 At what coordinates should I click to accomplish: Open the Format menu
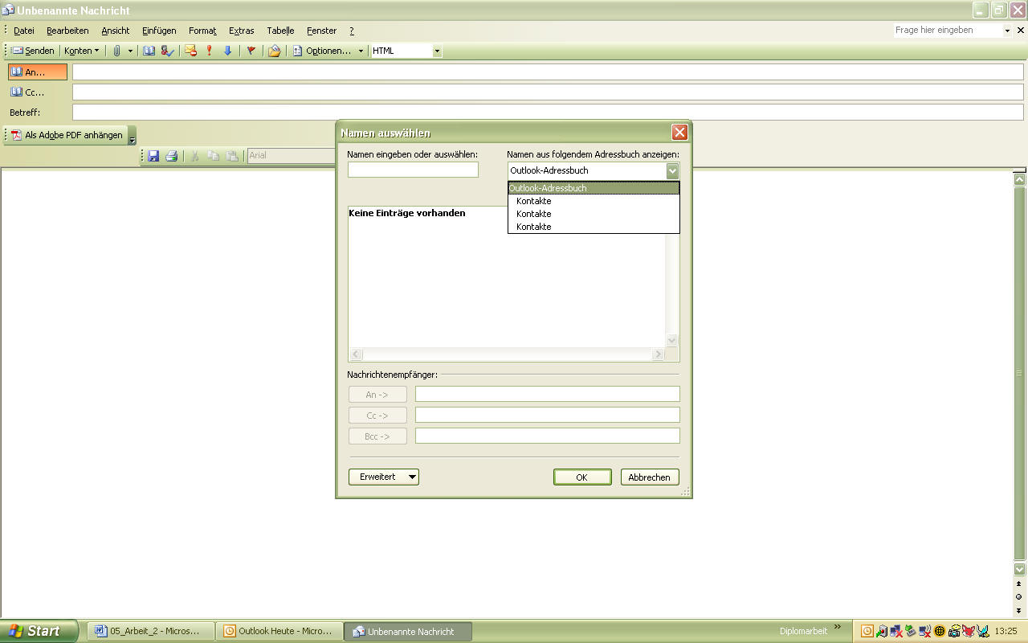pos(202,31)
